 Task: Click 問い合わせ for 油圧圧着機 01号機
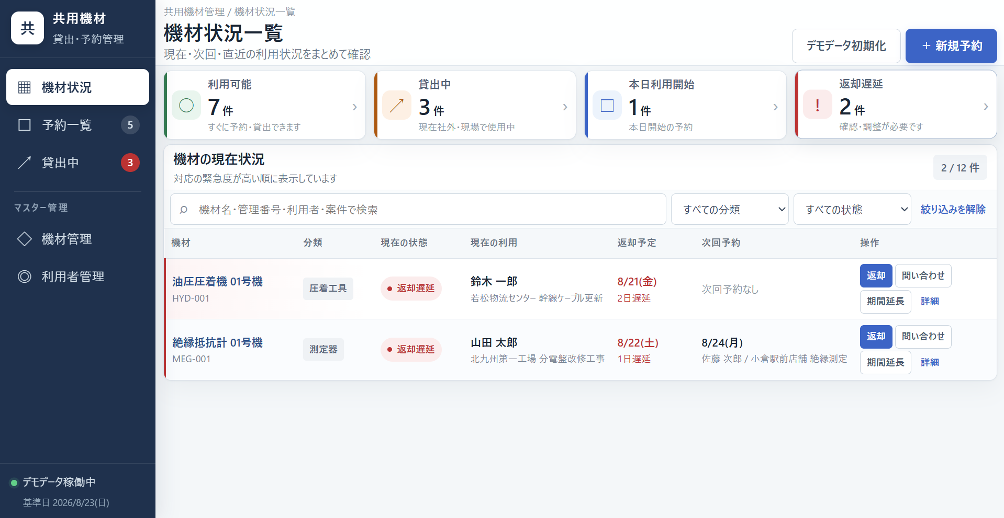click(923, 275)
